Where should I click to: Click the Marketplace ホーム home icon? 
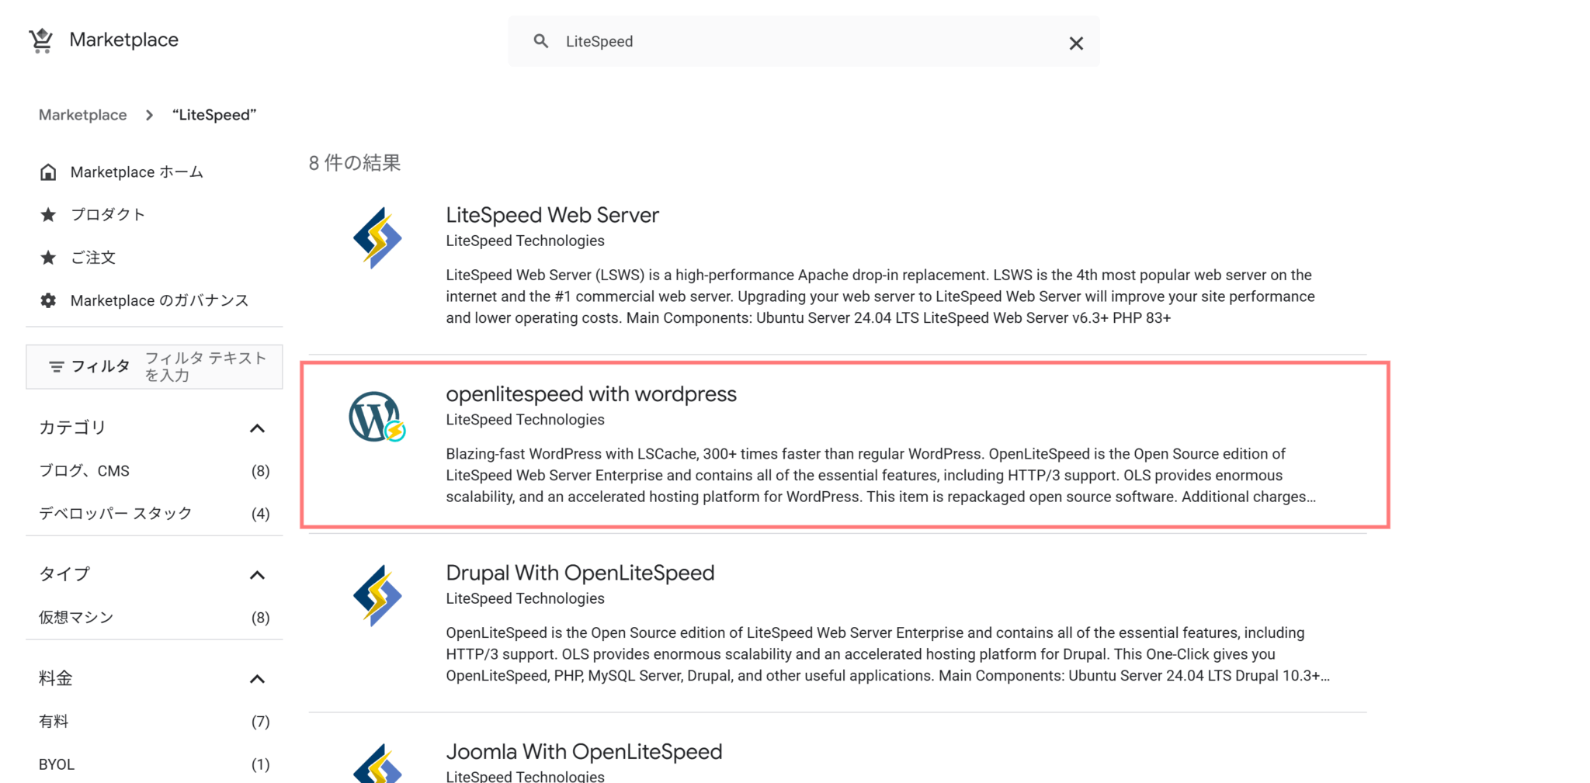pos(48,171)
